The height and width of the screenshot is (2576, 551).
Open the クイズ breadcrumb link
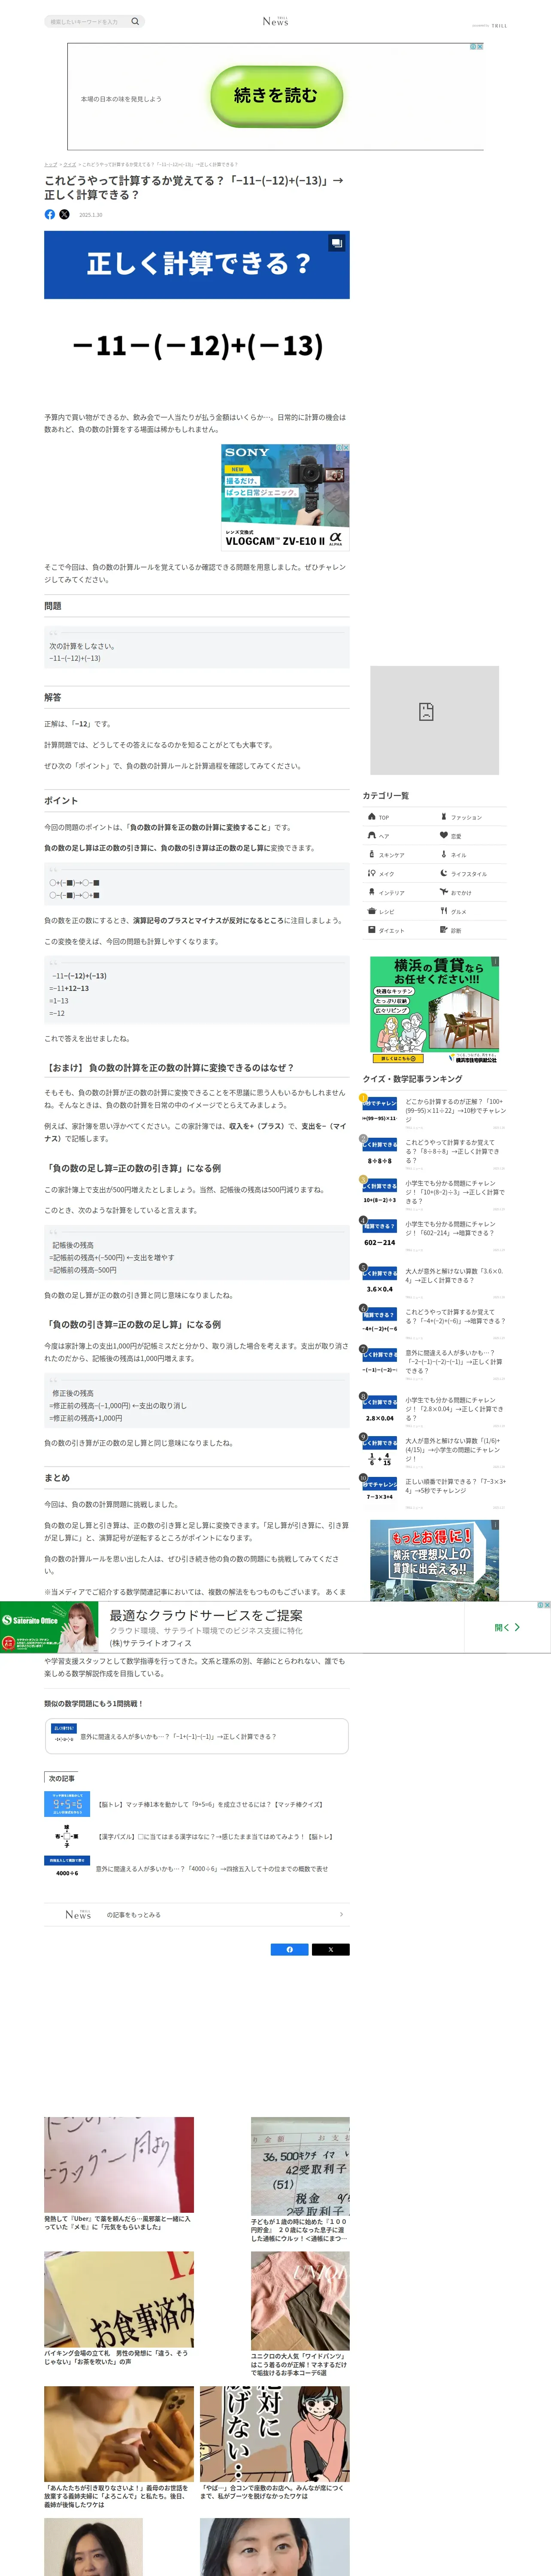70,164
